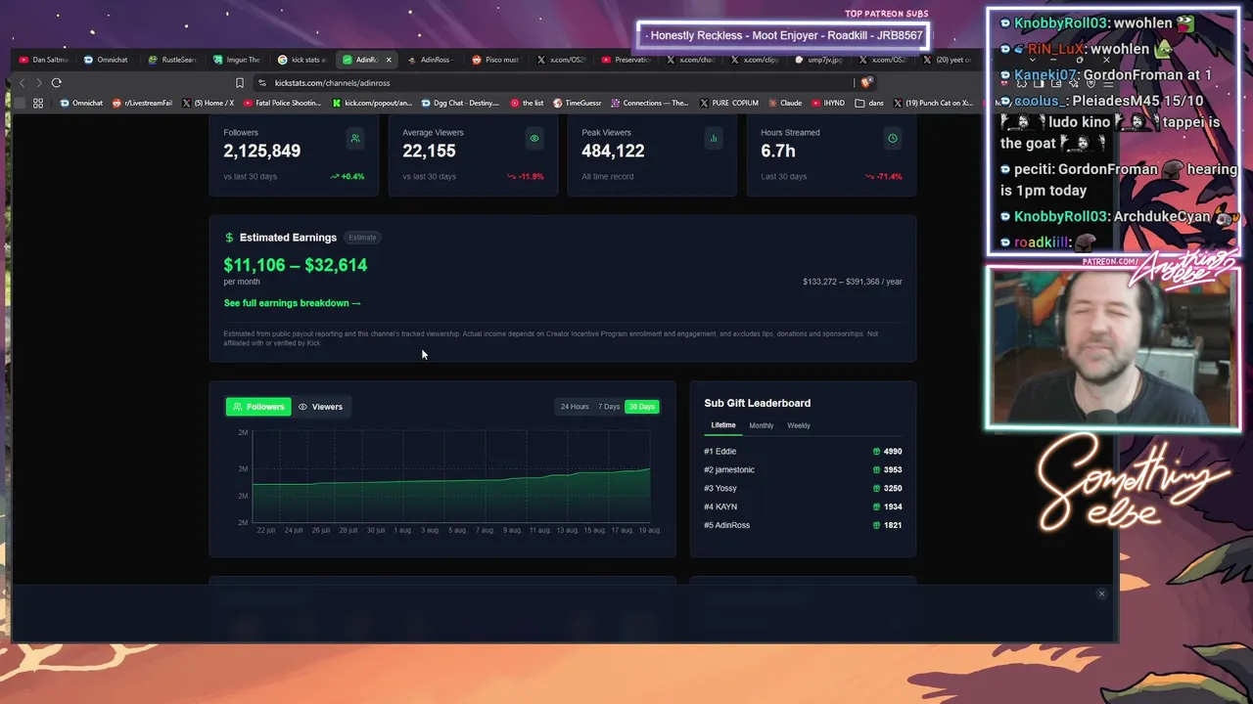Open the dans bookmarks folder
Viewport: 1253px width, 704px height.
click(869, 103)
